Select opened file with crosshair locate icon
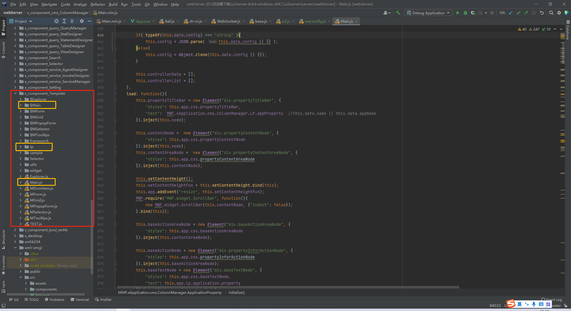Image resolution: width=571 pixels, height=311 pixels. (57, 21)
